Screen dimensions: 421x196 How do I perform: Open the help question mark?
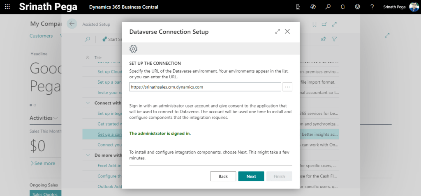tap(372, 7)
